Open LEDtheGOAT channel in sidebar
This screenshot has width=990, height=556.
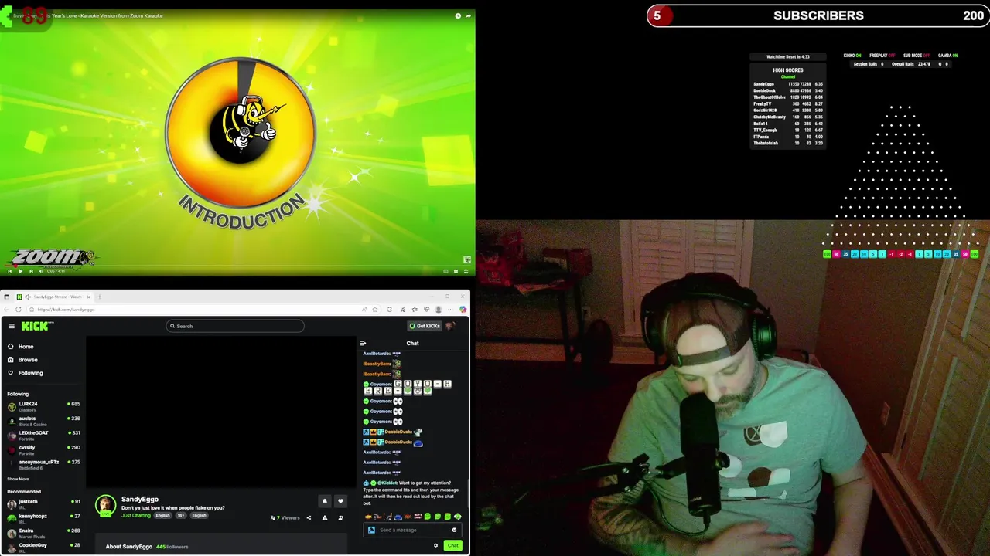pyautogui.click(x=43, y=436)
